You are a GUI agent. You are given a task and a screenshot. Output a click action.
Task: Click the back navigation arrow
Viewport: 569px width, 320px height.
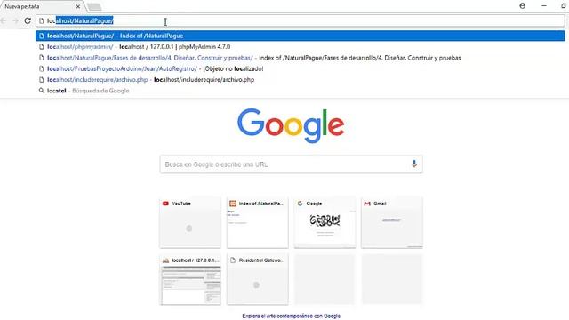(4, 20)
